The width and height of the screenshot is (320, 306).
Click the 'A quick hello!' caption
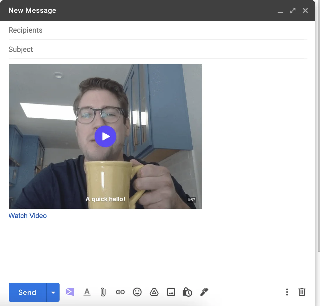pyautogui.click(x=105, y=199)
